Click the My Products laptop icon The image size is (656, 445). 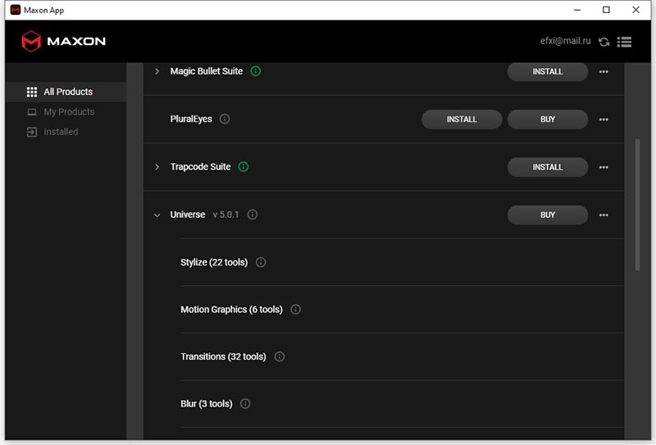32,112
